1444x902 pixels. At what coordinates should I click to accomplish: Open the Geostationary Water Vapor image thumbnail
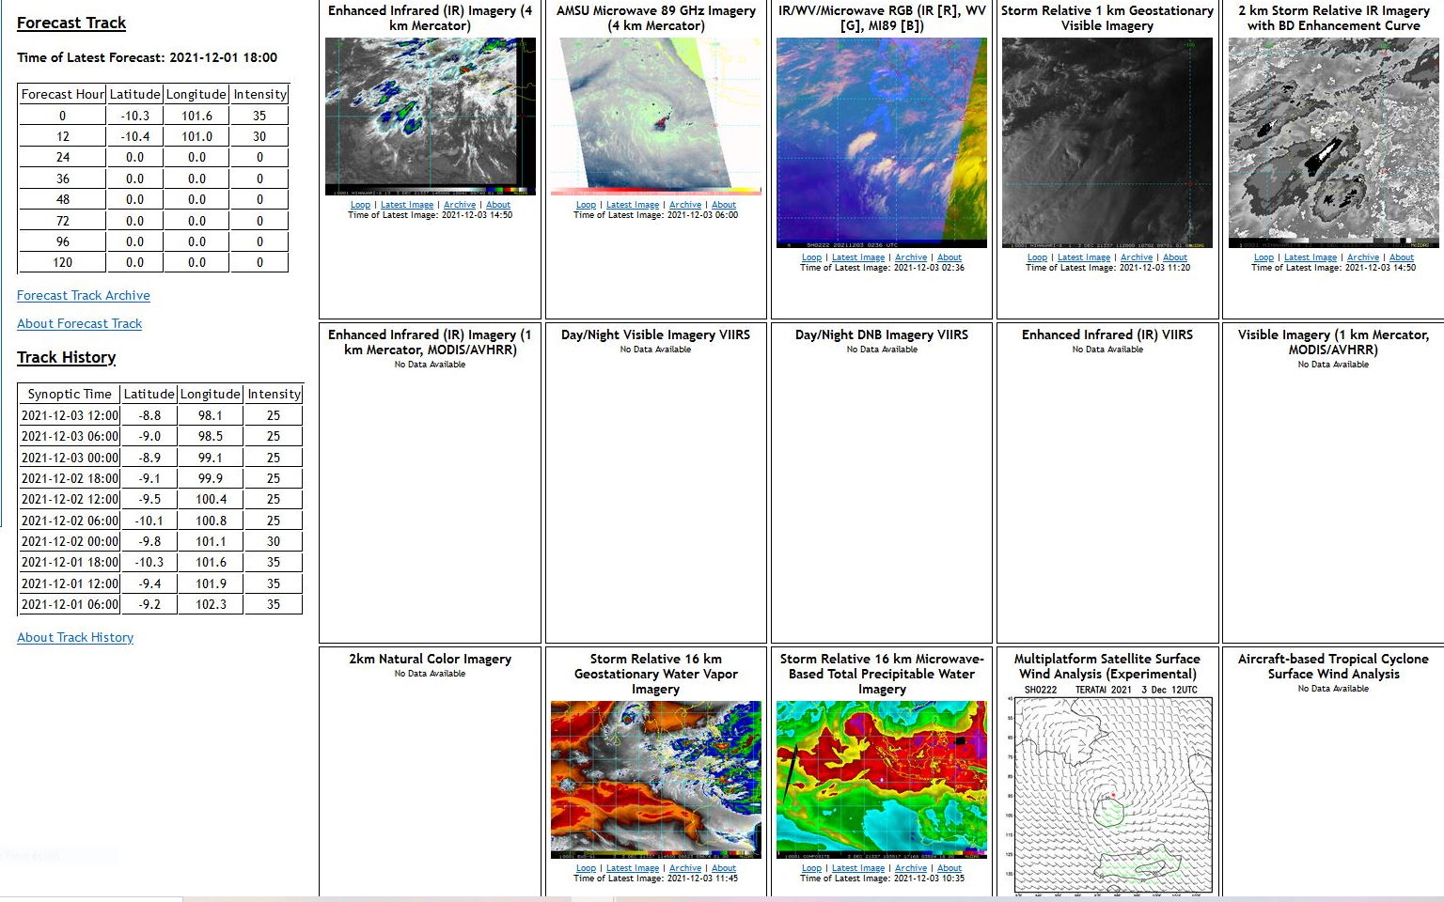coord(655,779)
